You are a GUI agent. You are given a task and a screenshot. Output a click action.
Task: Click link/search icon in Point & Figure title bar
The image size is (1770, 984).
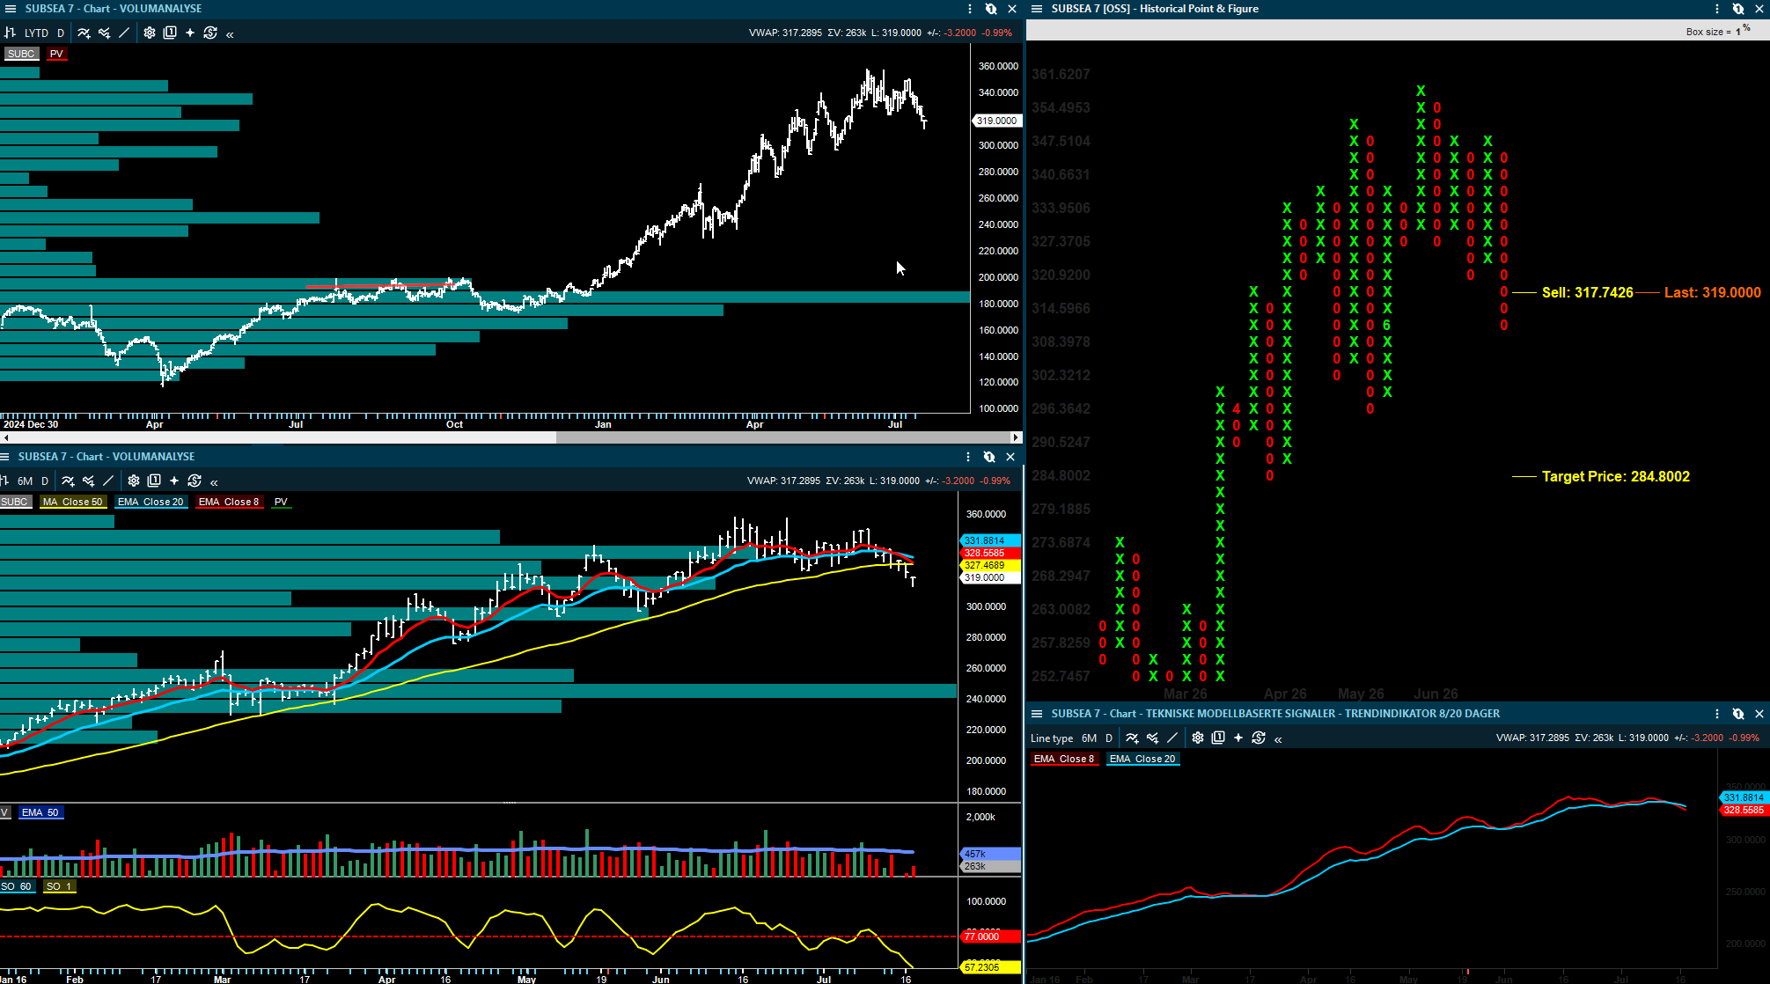click(1738, 9)
